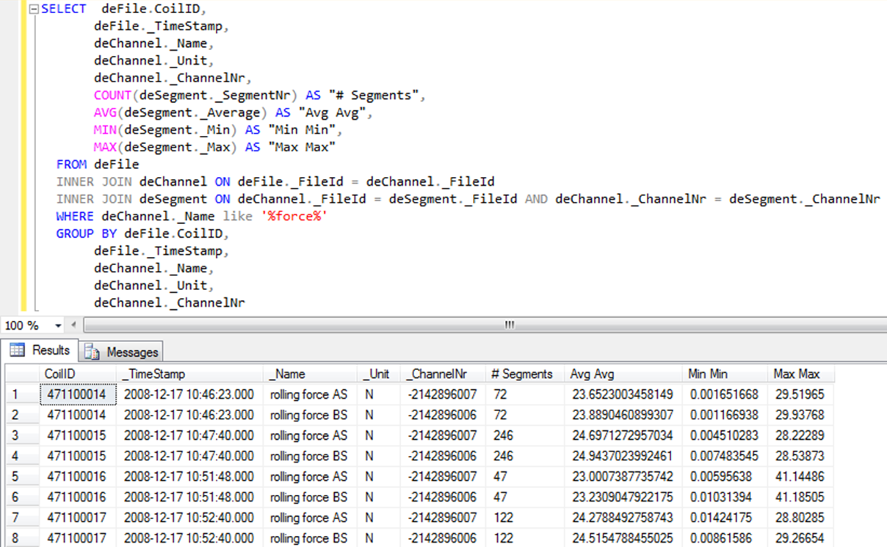Screen dimensions: 887x547
Task: Click segment count 246 in row 3
Action: pyautogui.click(x=525, y=435)
